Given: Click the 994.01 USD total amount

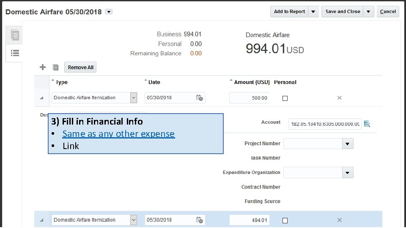Looking at the screenshot, I should click(x=275, y=49).
